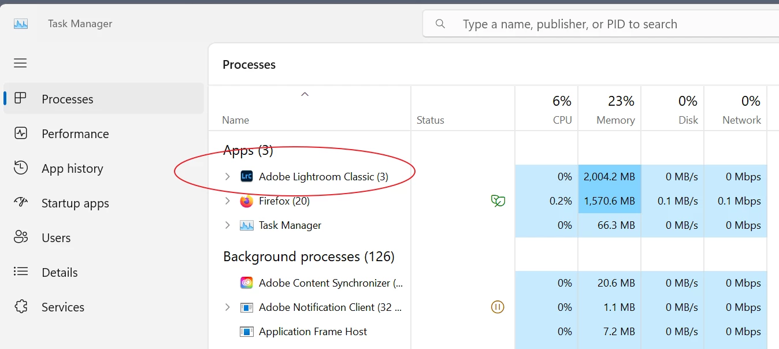Expand the Task Manager process group
The height and width of the screenshot is (349, 779).
click(228, 225)
